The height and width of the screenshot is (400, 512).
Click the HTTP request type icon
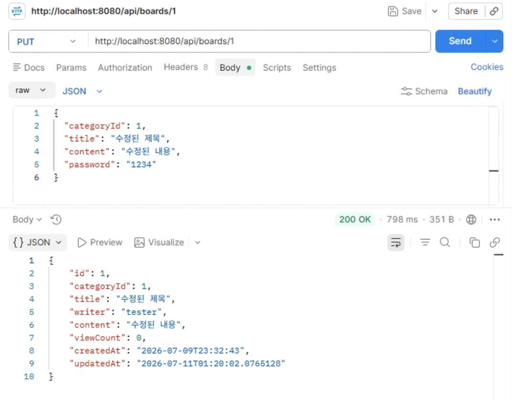coord(17,11)
